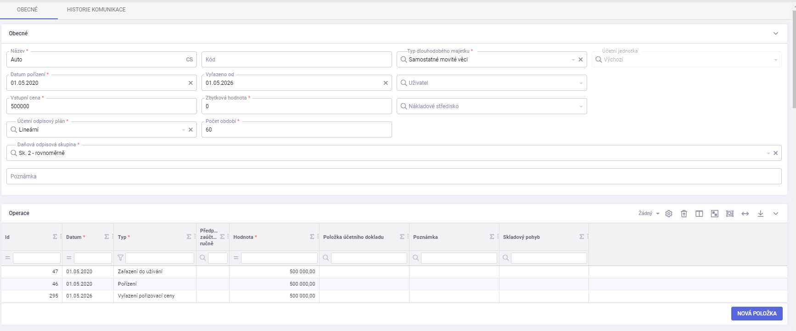
Task: Open the column chooser icon in Operace toolbar
Action: point(699,214)
